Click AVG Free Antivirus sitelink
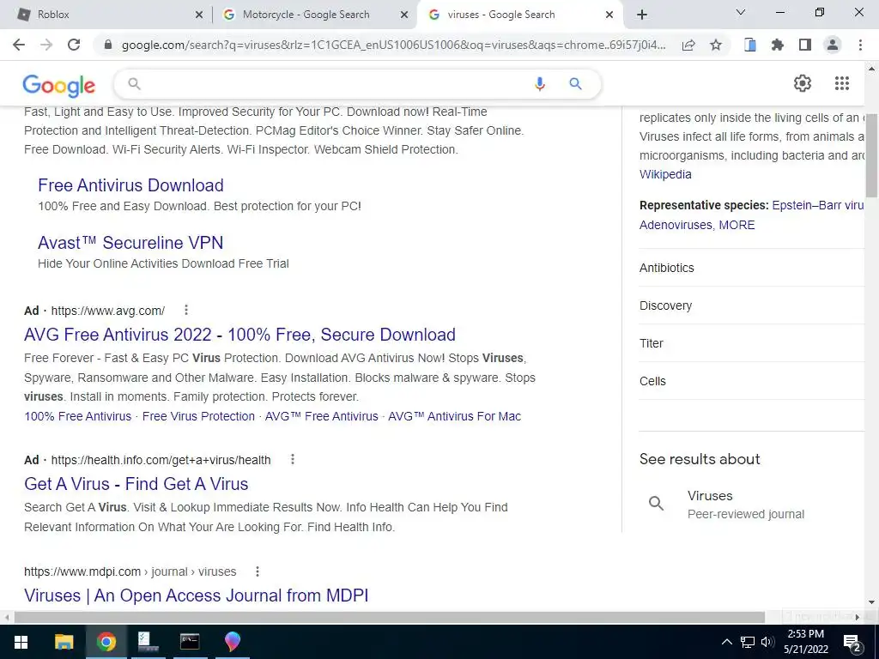 coord(321,416)
